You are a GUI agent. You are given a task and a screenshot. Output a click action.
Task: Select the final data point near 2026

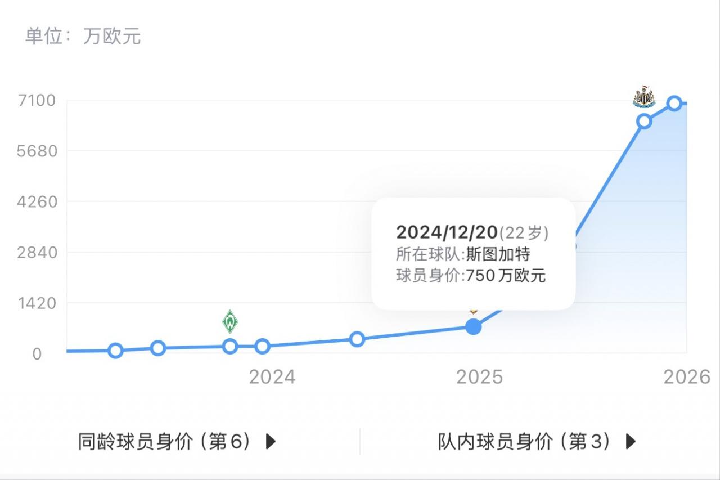tap(674, 104)
